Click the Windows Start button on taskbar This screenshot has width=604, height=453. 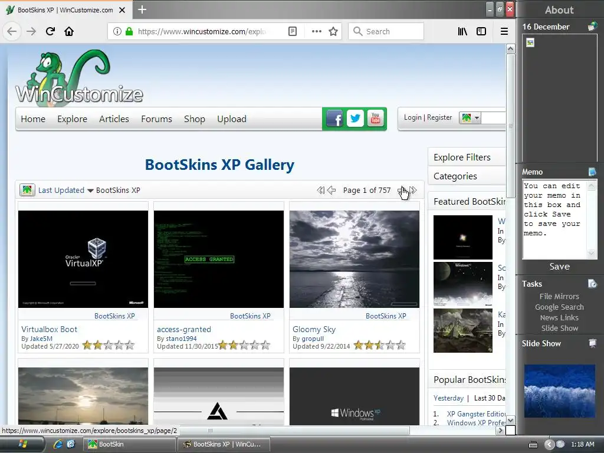22,444
